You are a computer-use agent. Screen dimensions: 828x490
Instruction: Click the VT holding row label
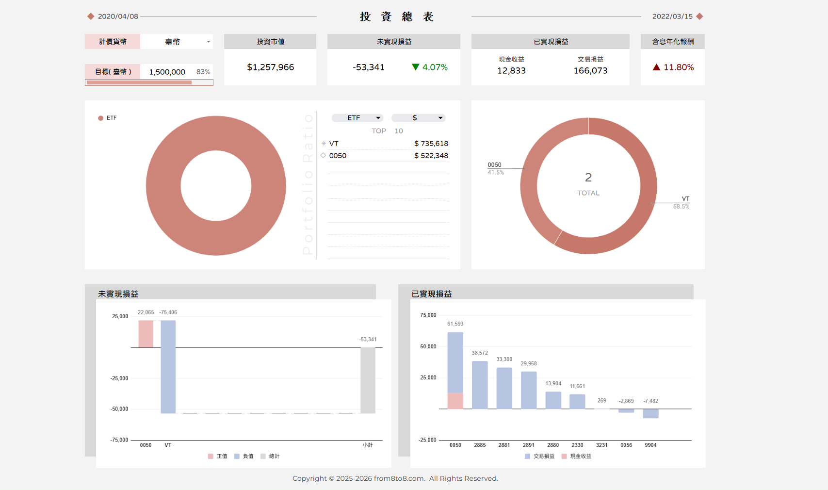pos(334,144)
